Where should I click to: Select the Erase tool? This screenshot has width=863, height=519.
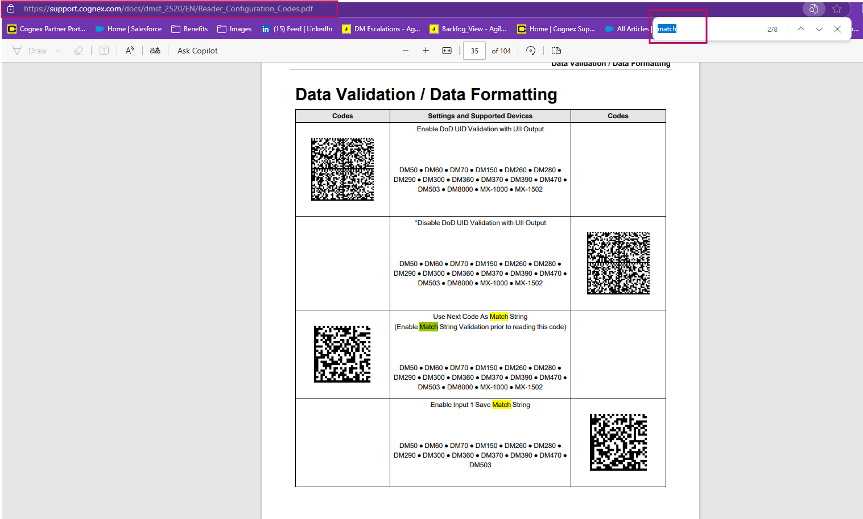click(79, 51)
